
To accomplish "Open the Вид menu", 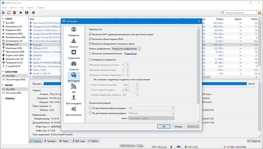I will point(22,8).
